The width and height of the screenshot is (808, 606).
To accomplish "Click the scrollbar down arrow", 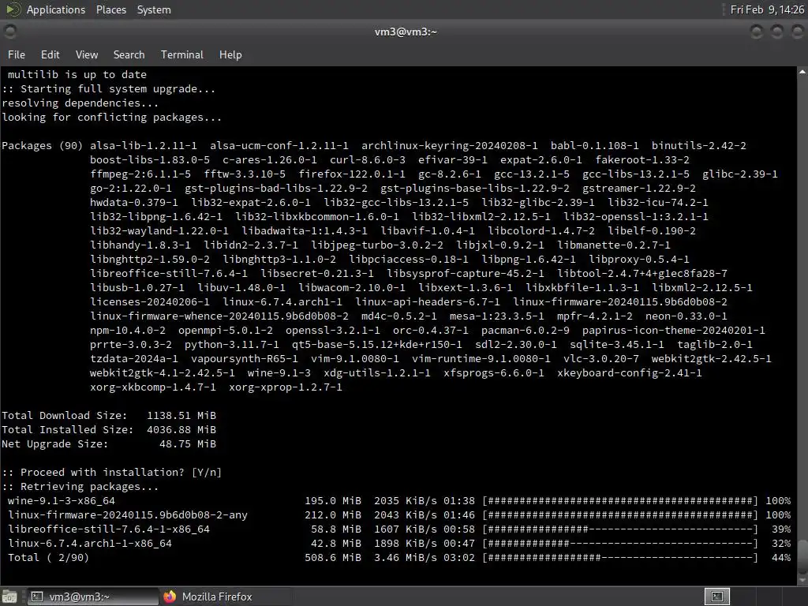I will pos(802,580).
